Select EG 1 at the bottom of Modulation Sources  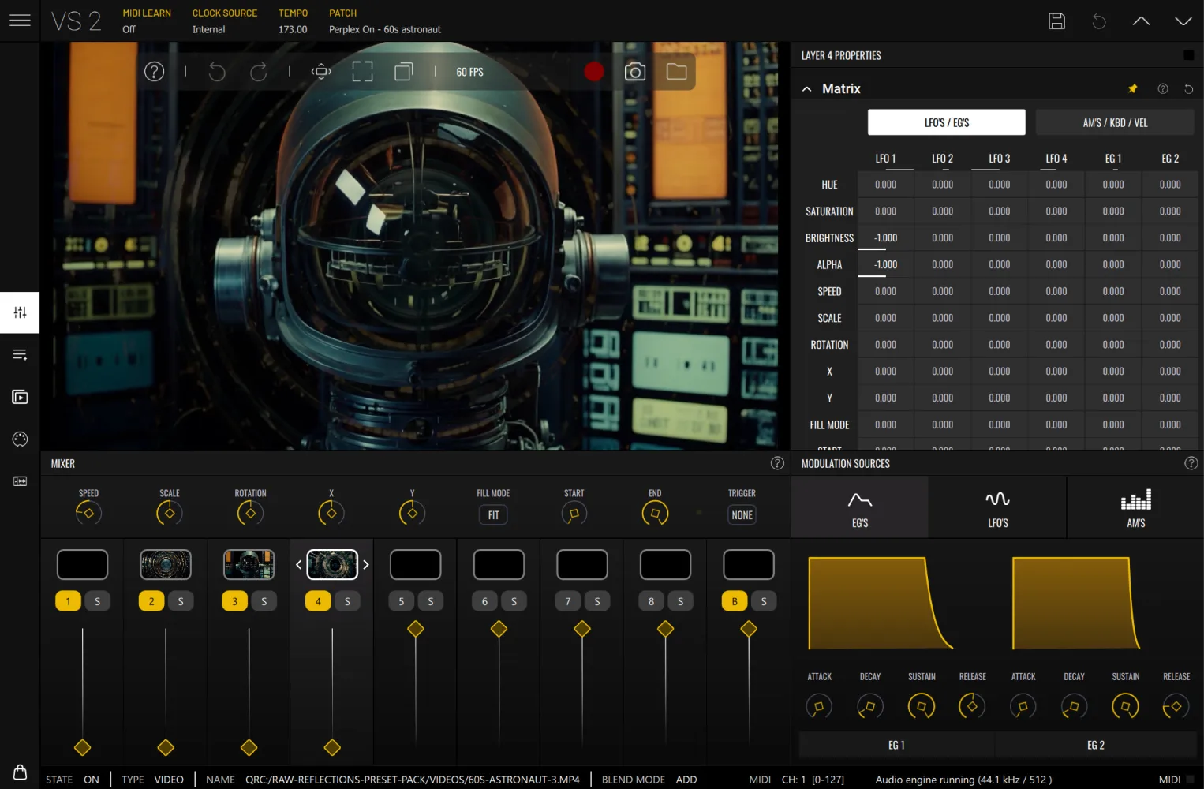click(896, 744)
